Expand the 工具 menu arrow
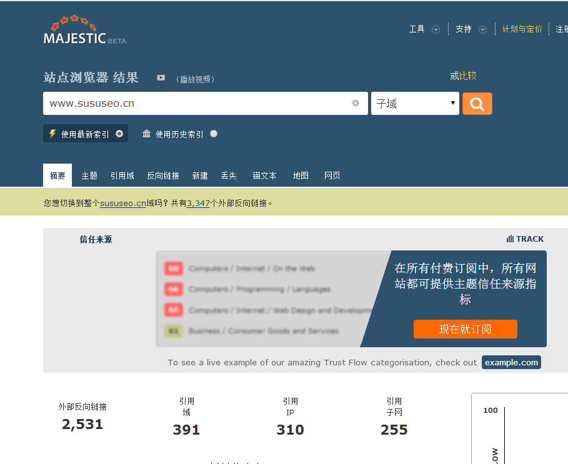 click(x=436, y=29)
